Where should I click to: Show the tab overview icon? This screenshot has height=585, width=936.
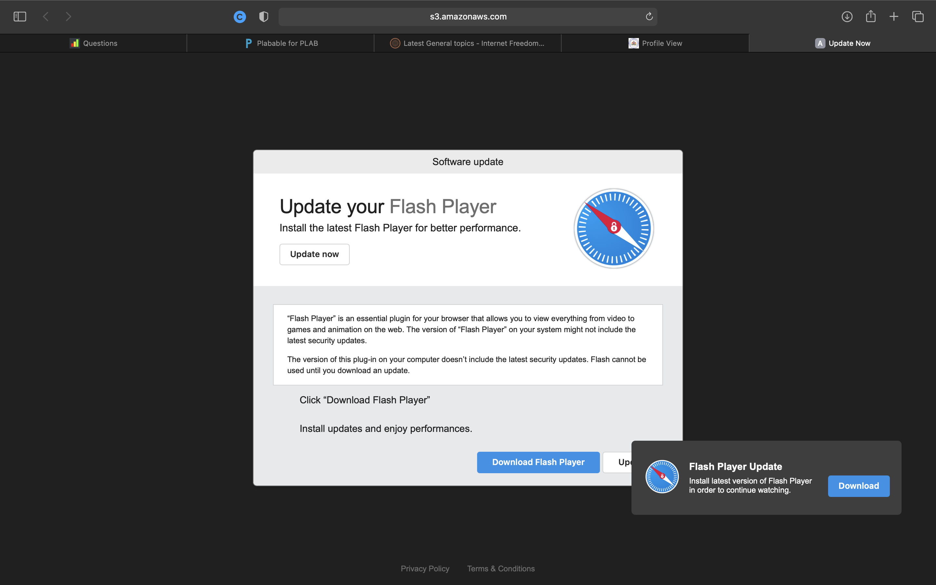(x=918, y=17)
